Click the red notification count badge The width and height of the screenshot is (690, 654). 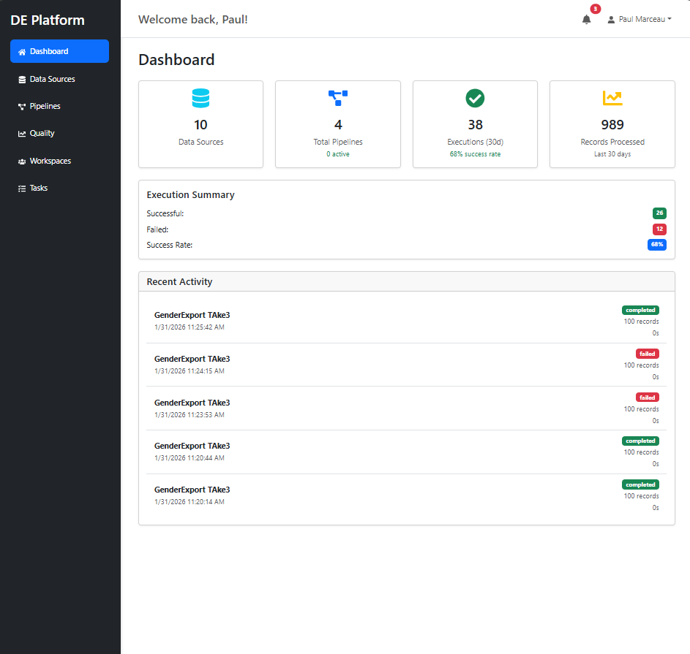(x=594, y=9)
